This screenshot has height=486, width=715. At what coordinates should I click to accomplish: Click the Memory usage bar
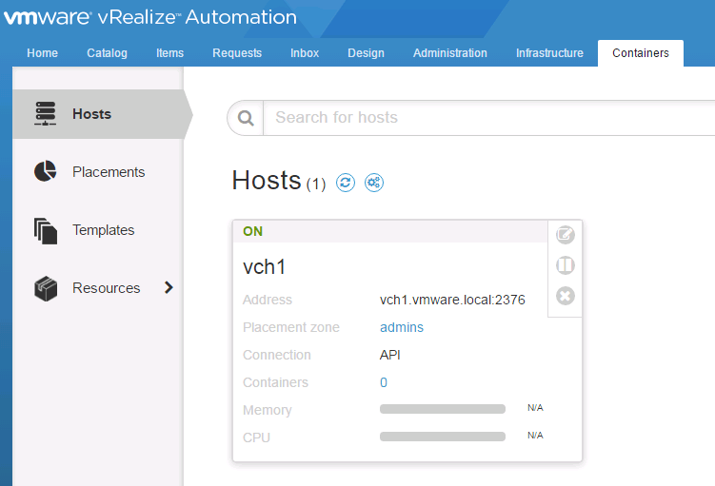coord(442,410)
